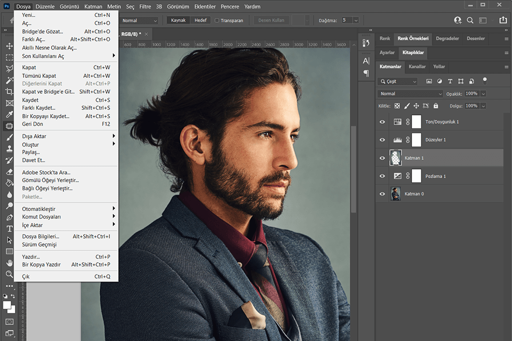Toggle visibility of Düzeyler 1 layer
The image size is (512, 341).
point(382,140)
